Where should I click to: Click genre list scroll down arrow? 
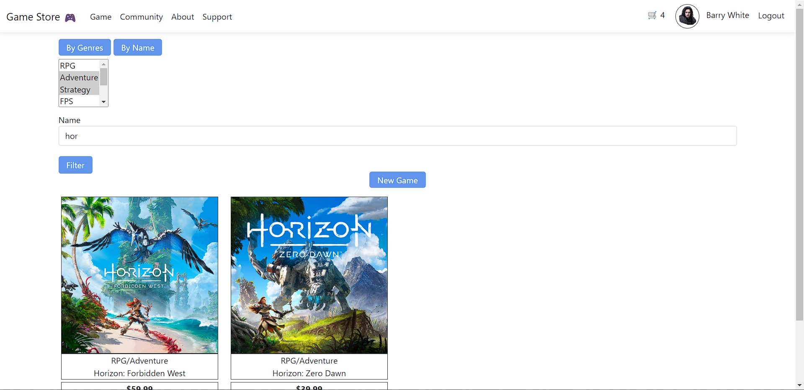pyautogui.click(x=103, y=102)
